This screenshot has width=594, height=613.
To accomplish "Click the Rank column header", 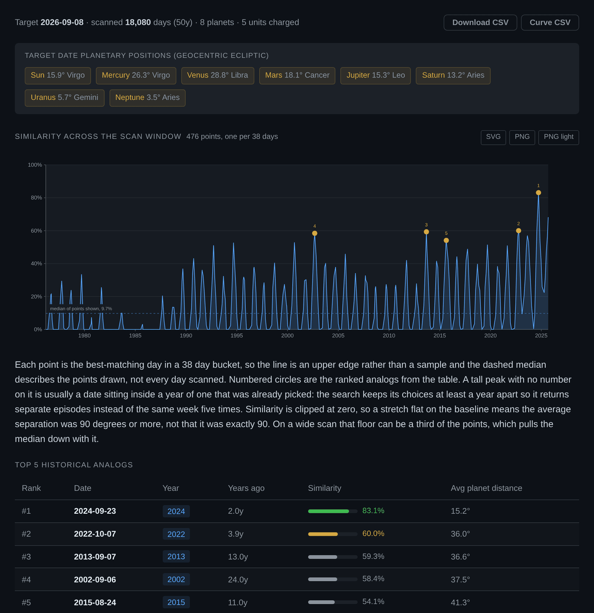I will [31, 488].
